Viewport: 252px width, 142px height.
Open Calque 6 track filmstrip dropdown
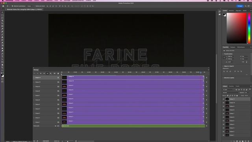click(58, 100)
